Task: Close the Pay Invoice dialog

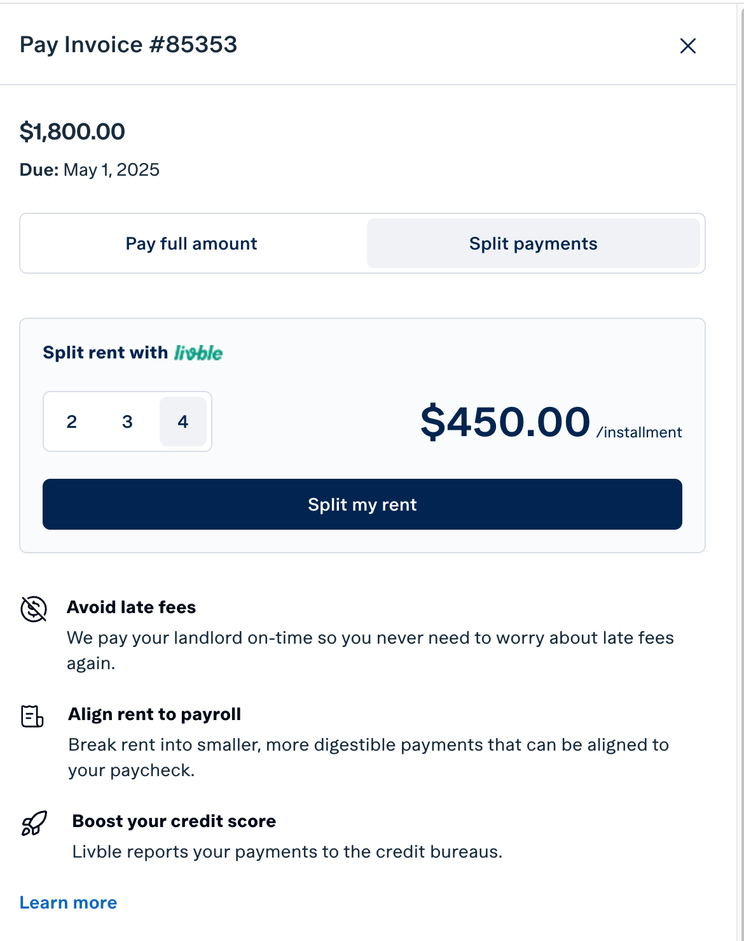Action: pyautogui.click(x=687, y=46)
